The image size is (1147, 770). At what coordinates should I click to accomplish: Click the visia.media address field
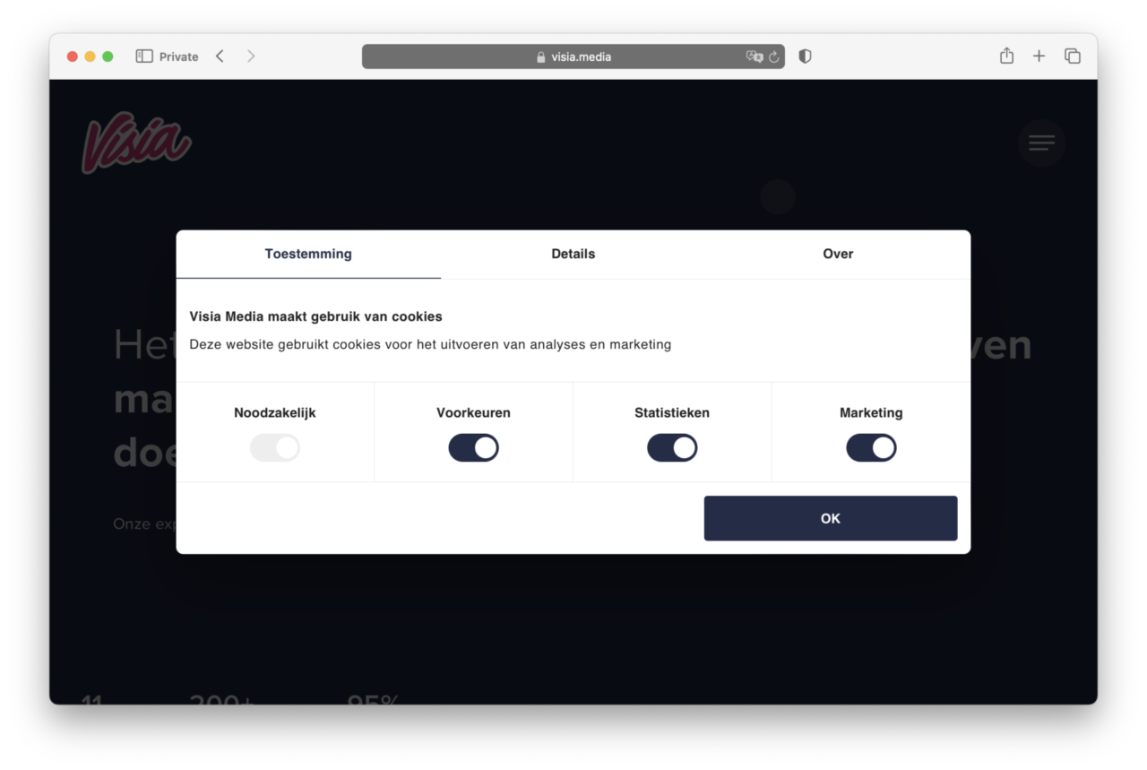pos(573,56)
